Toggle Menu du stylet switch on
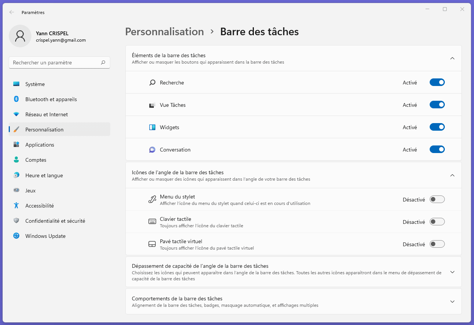This screenshot has width=474, height=325. pos(437,200)
